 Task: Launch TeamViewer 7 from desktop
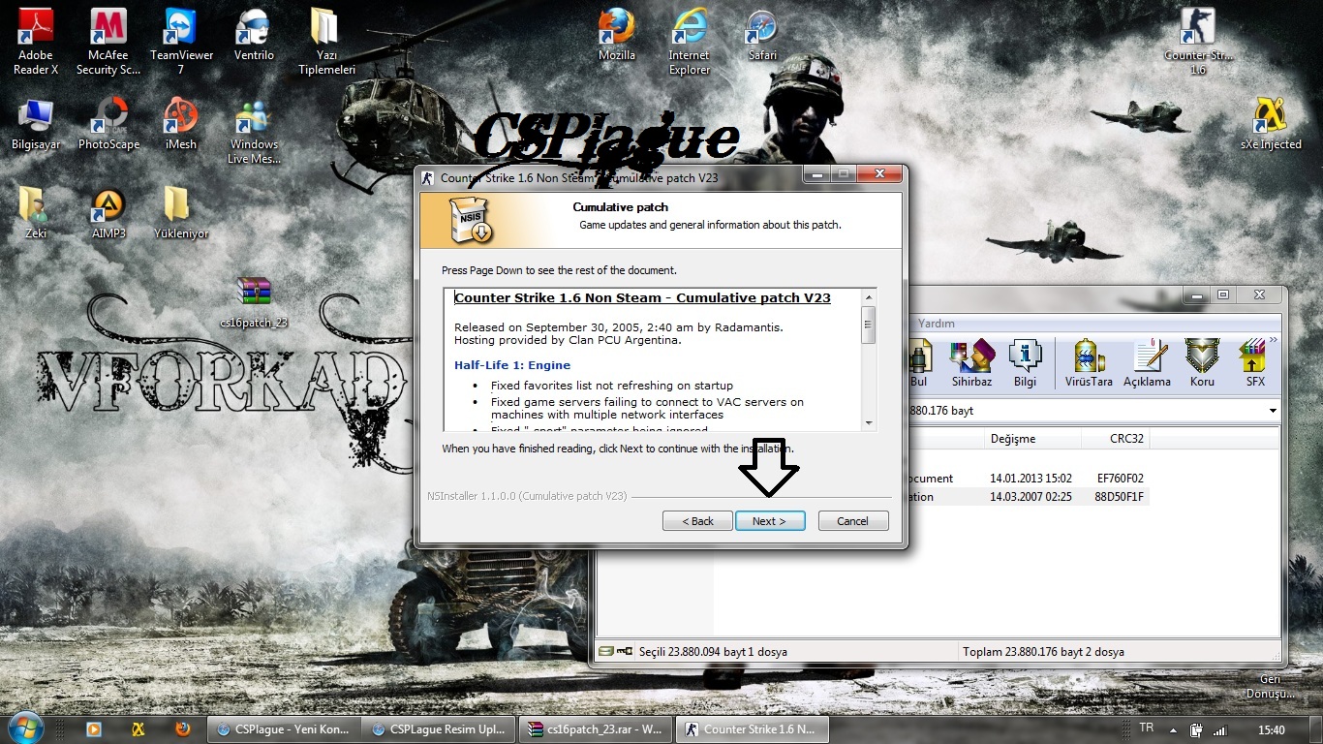[x=180, y=42]
